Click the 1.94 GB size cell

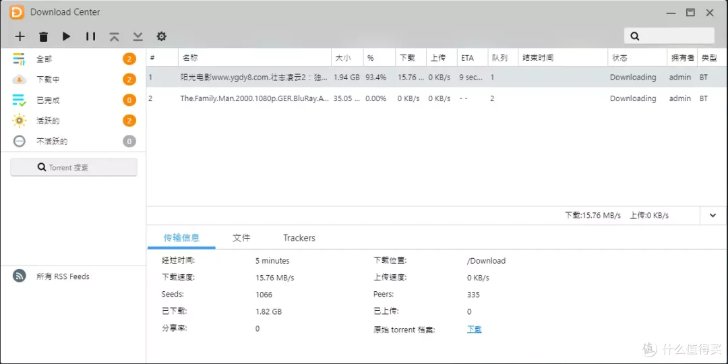(x=347, y=78)
